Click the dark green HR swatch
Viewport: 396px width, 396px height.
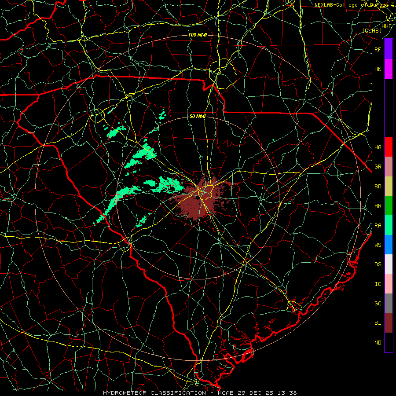pyautogui.click(x=389, y=205)
